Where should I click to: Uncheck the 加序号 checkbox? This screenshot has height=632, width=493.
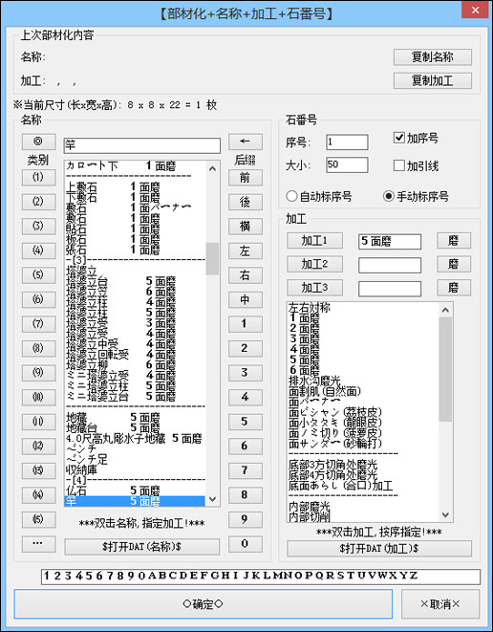point(398,138)
